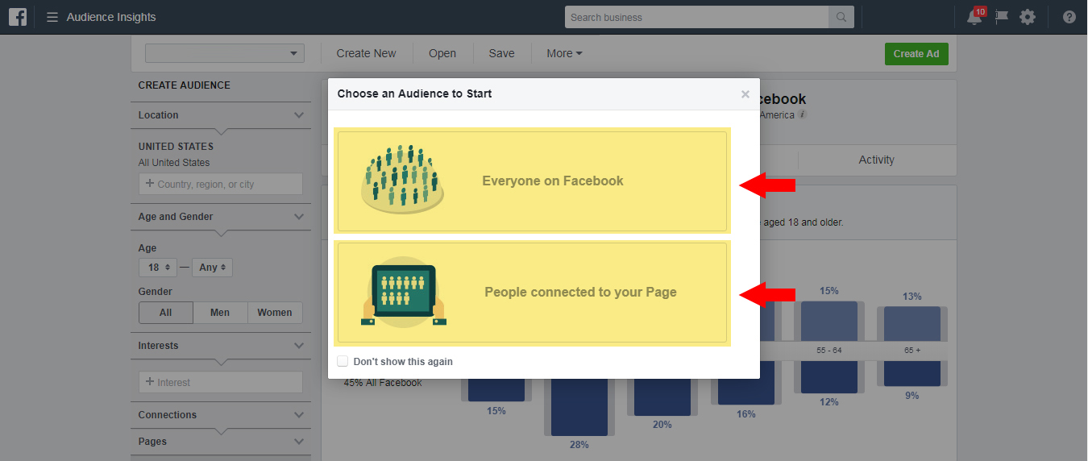Click Save in the toolbar

tap(501, 53)
